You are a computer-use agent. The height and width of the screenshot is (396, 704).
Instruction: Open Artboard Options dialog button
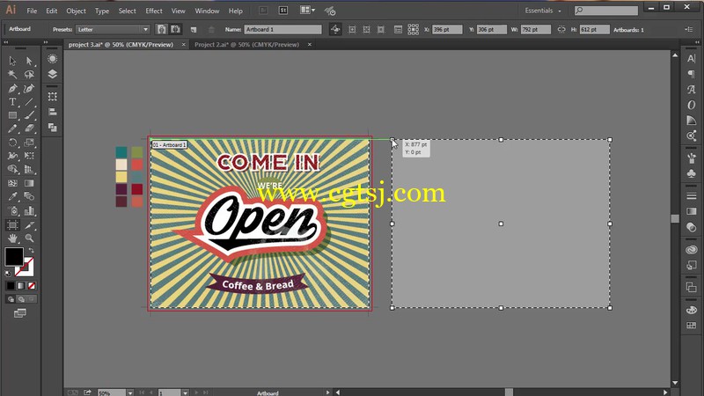(398, 29)
